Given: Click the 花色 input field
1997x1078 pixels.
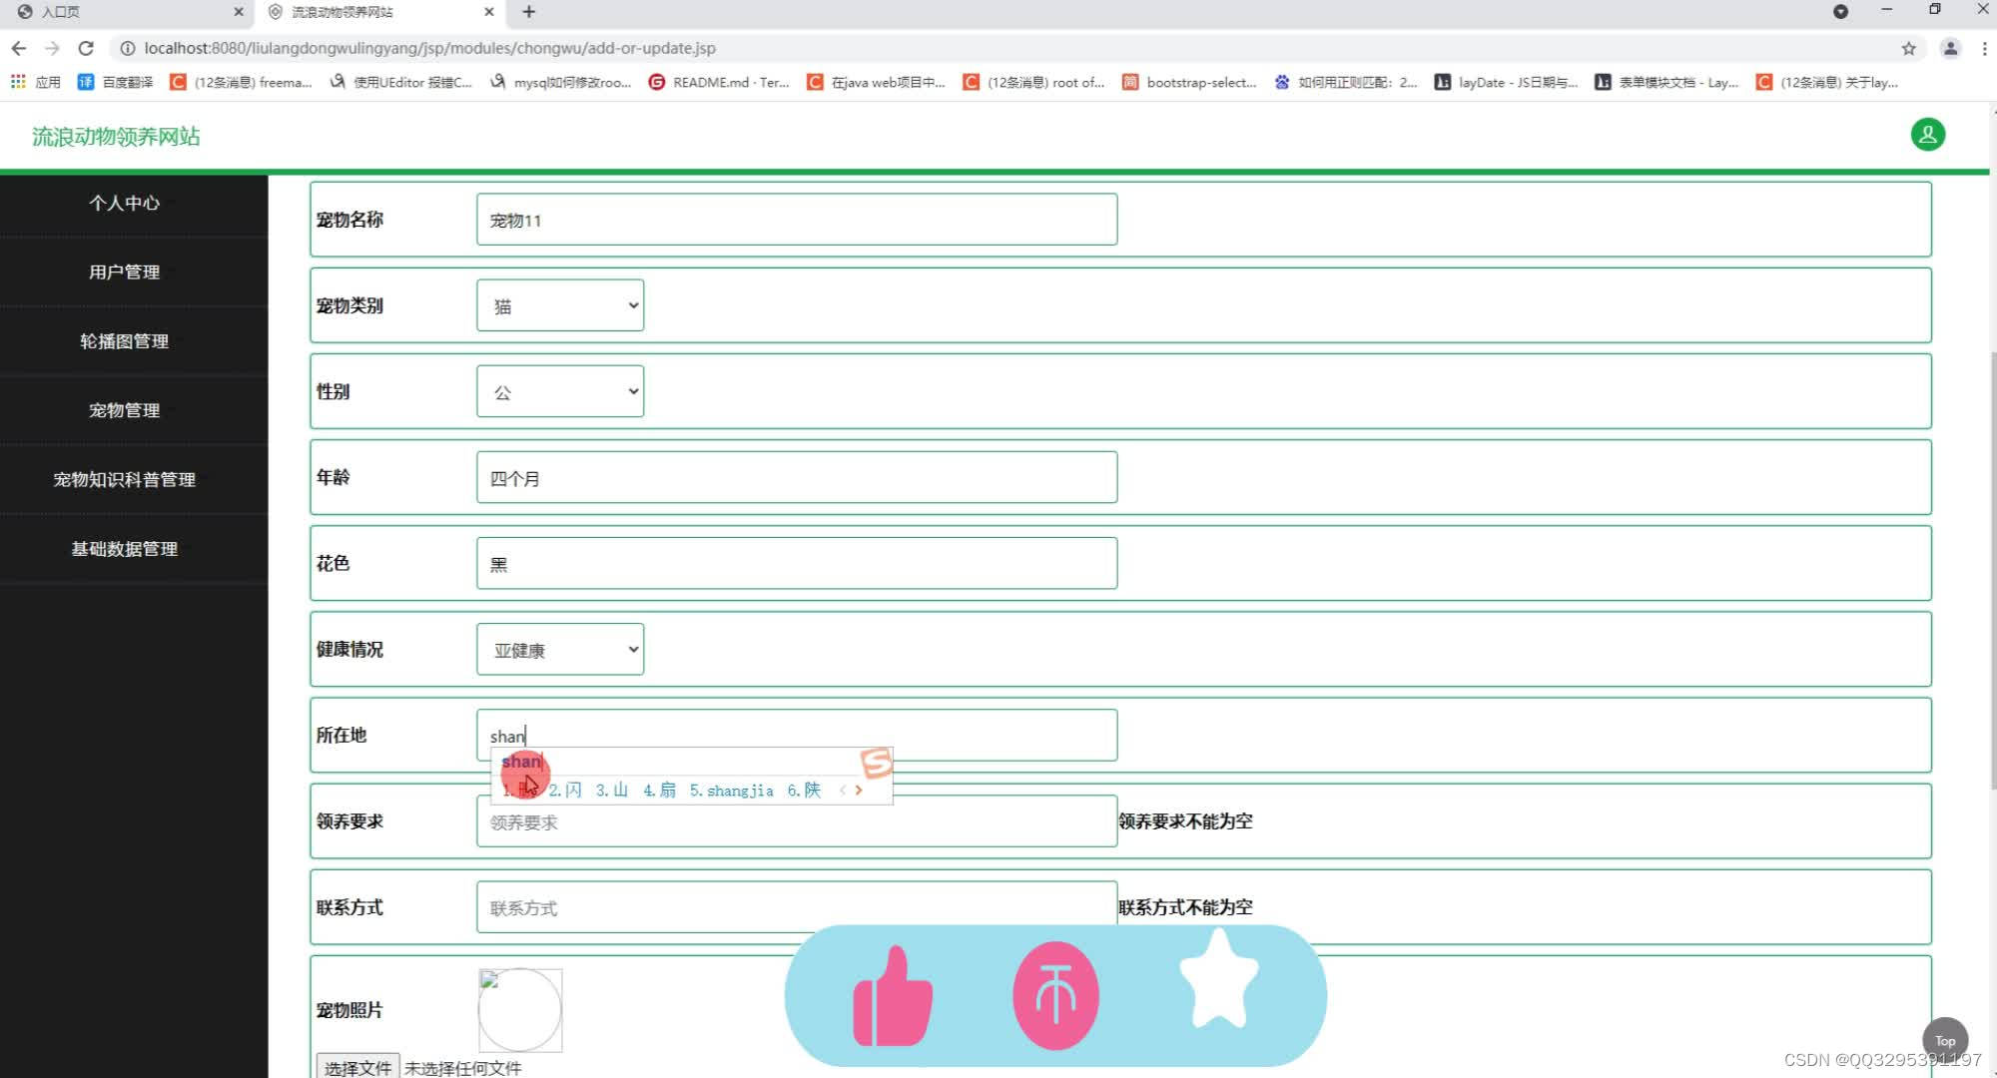Looking at the screenshot, I should tap(797, 563).
